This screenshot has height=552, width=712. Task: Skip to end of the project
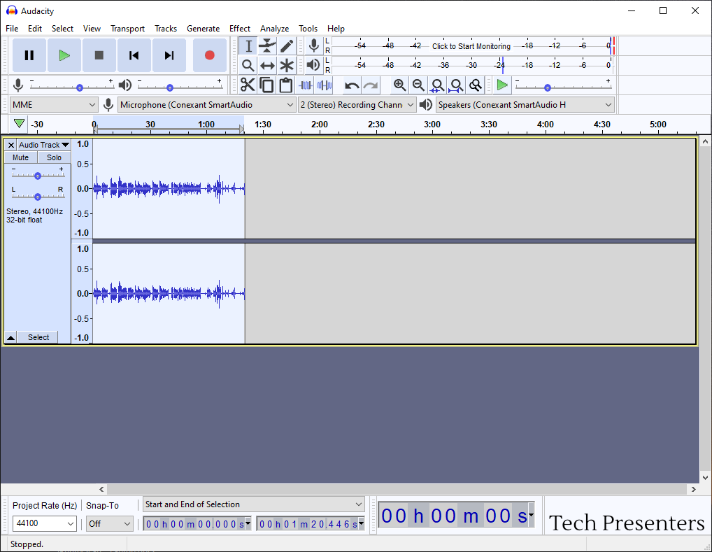[x=169, y=55]
